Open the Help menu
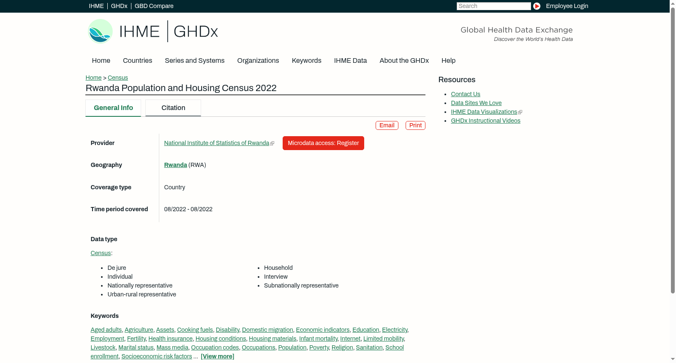This screenshot has height=363, width=676. [x=448, y=61]
